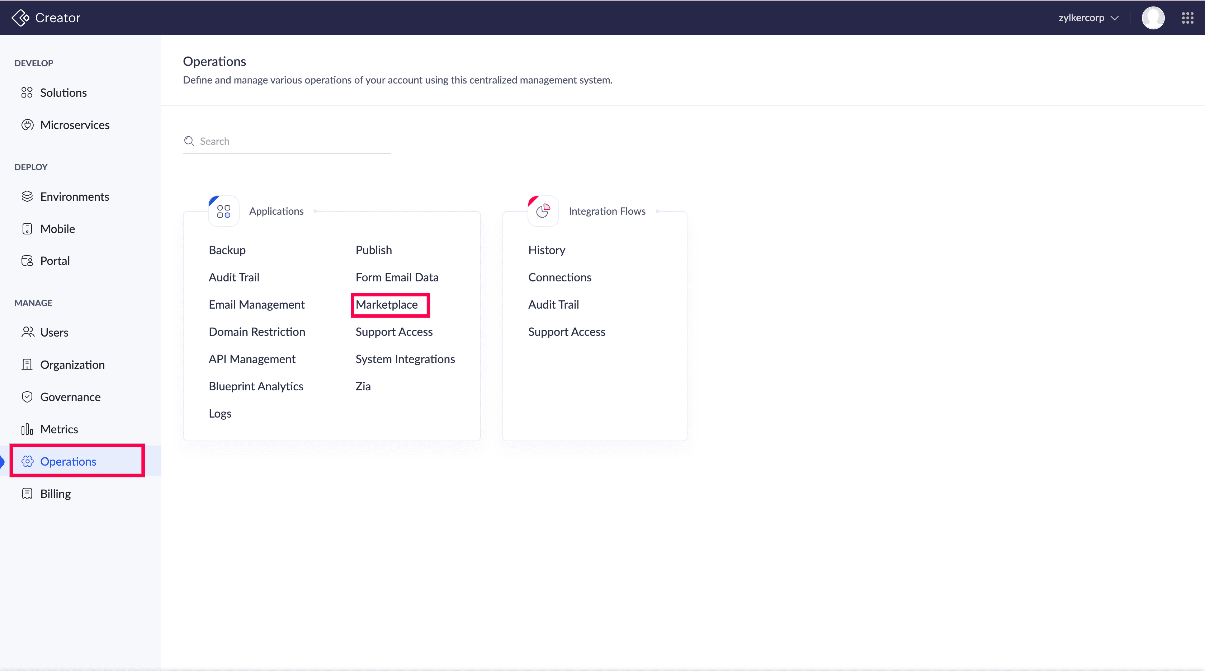Click the Applications card icon
The width and height of the screenshot is (1205, 671).
[x=223, y=211]
